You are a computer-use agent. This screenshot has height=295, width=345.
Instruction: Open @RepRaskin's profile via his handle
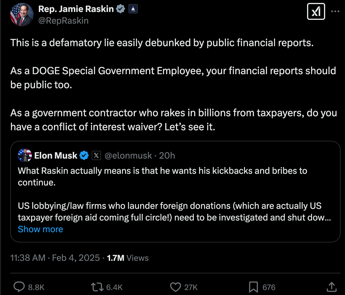[x=64, y=20]
